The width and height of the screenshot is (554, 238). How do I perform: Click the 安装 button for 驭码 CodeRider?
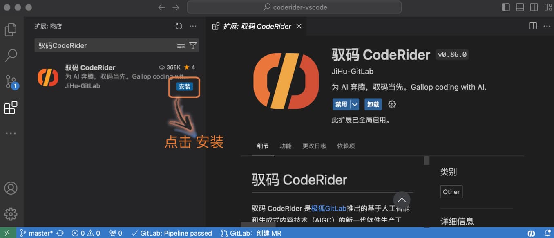pos(184,87)
